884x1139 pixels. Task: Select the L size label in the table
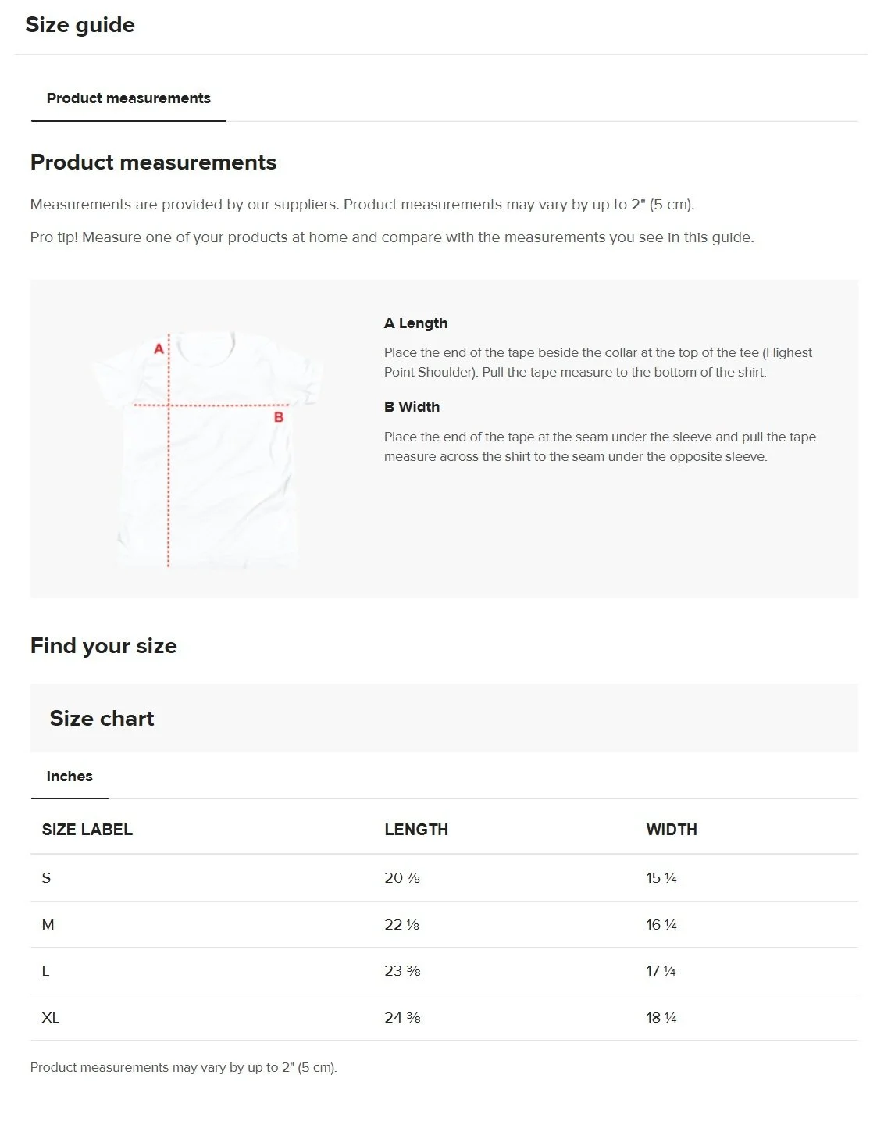(x=45, y=971)
